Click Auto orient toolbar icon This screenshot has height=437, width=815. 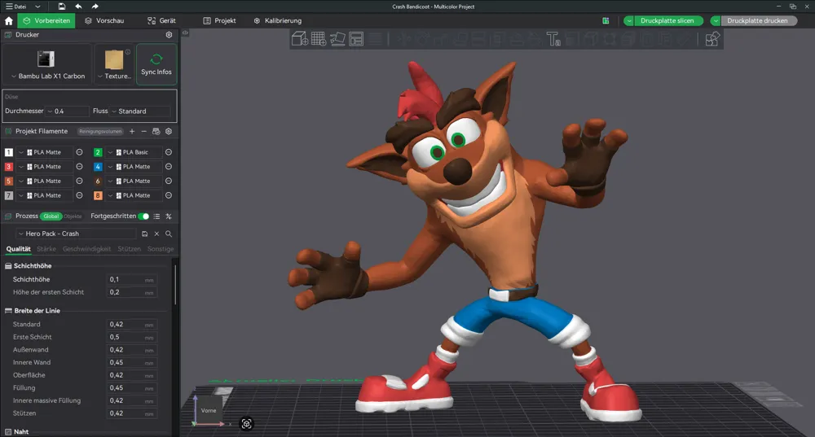tap(337, 39)
